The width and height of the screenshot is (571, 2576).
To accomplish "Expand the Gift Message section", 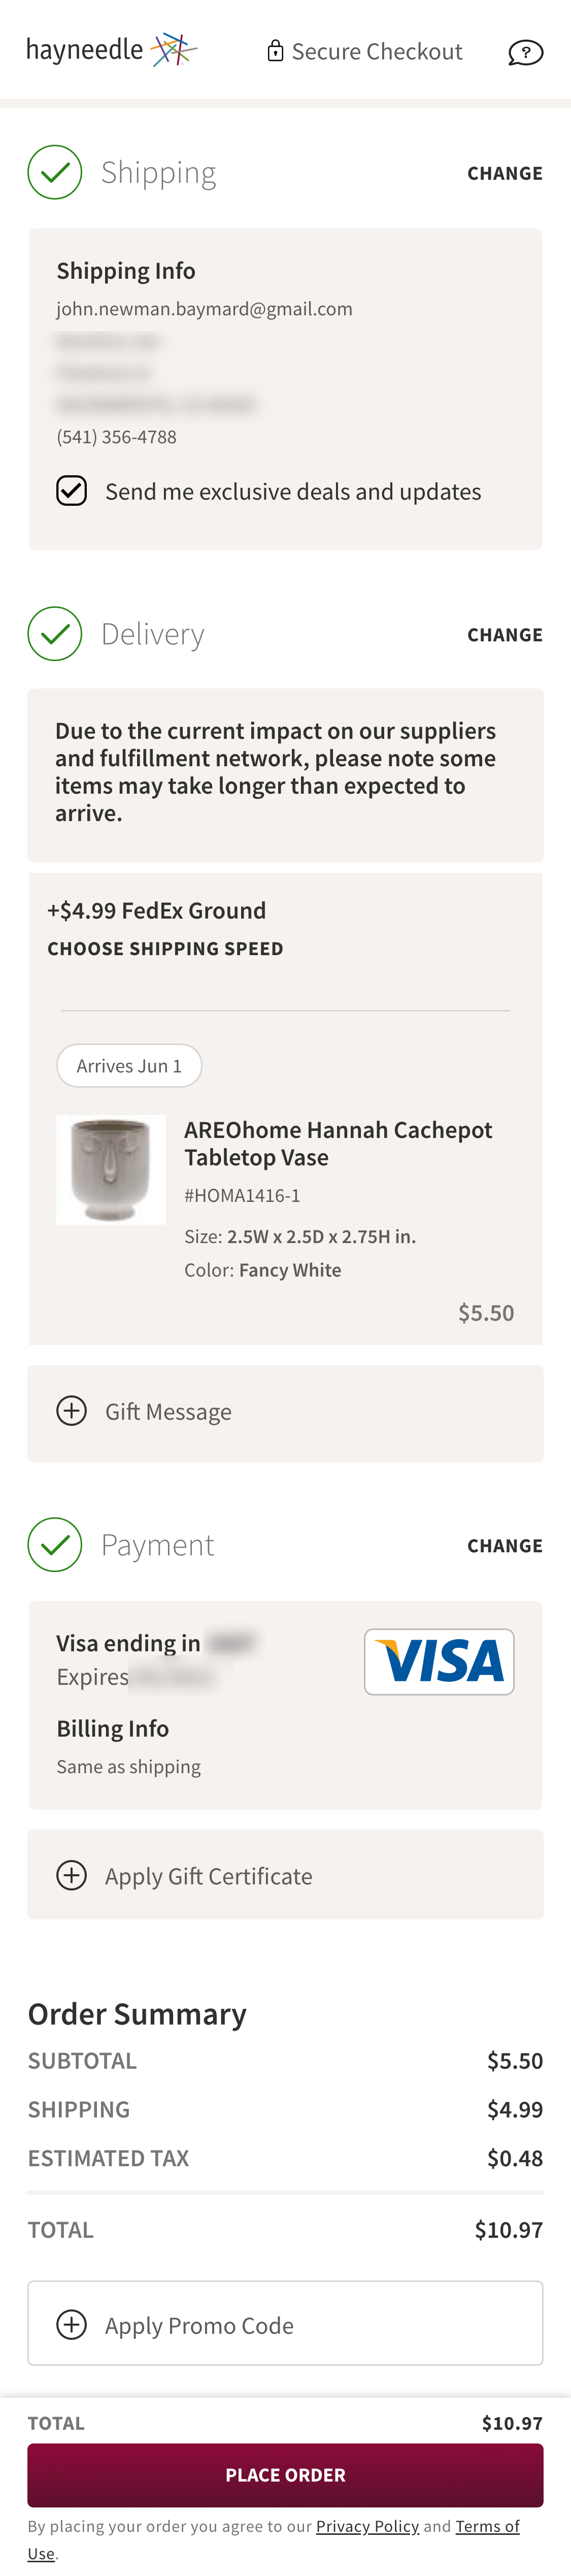I will [x=71, y=1411].
